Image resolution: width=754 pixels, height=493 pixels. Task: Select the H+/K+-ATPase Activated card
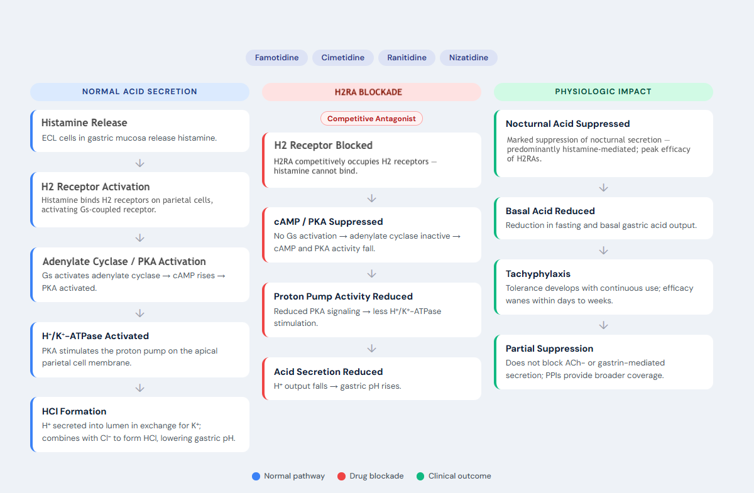[139, 350]
